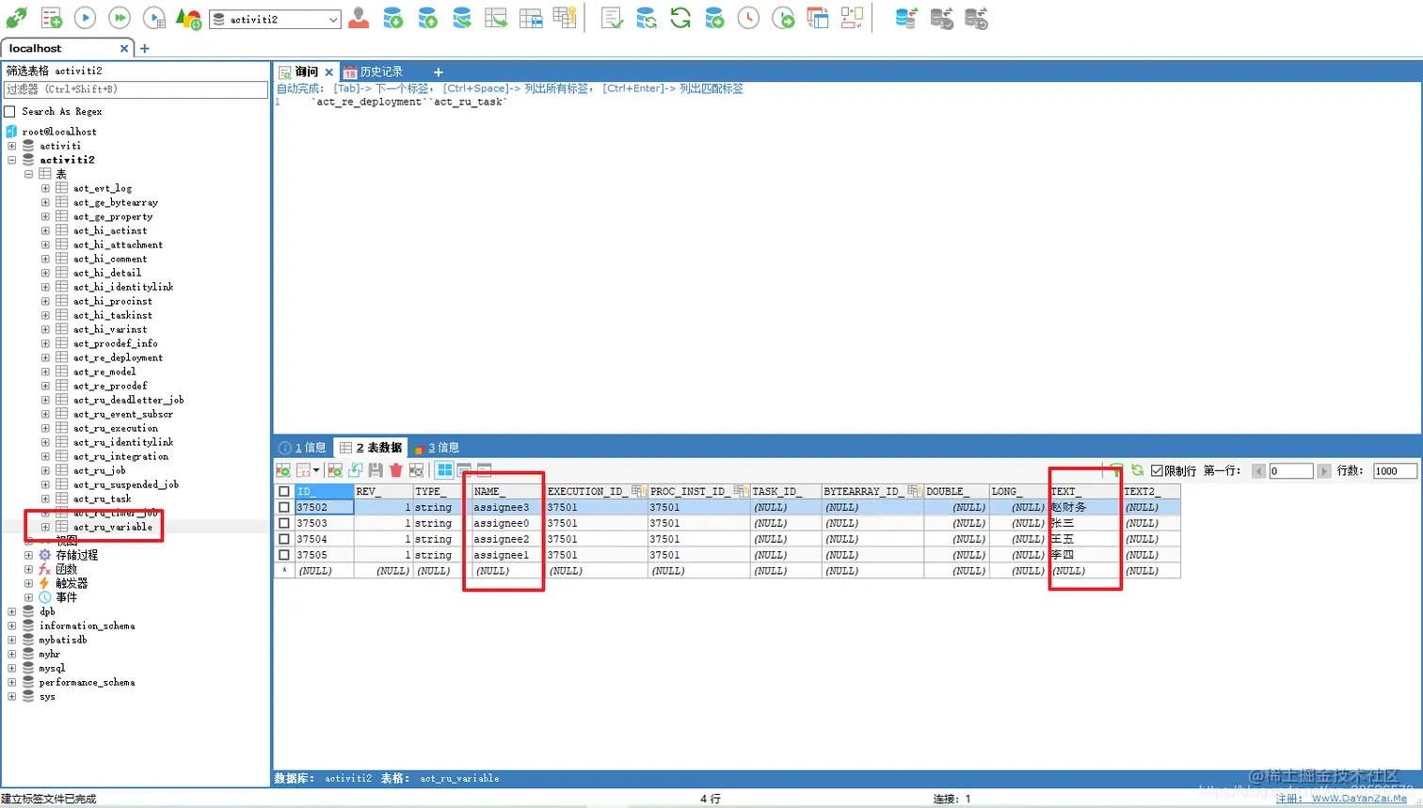1423x808 pixels.
Task: Click the next page arrow button
Action: pos(1324,471)
